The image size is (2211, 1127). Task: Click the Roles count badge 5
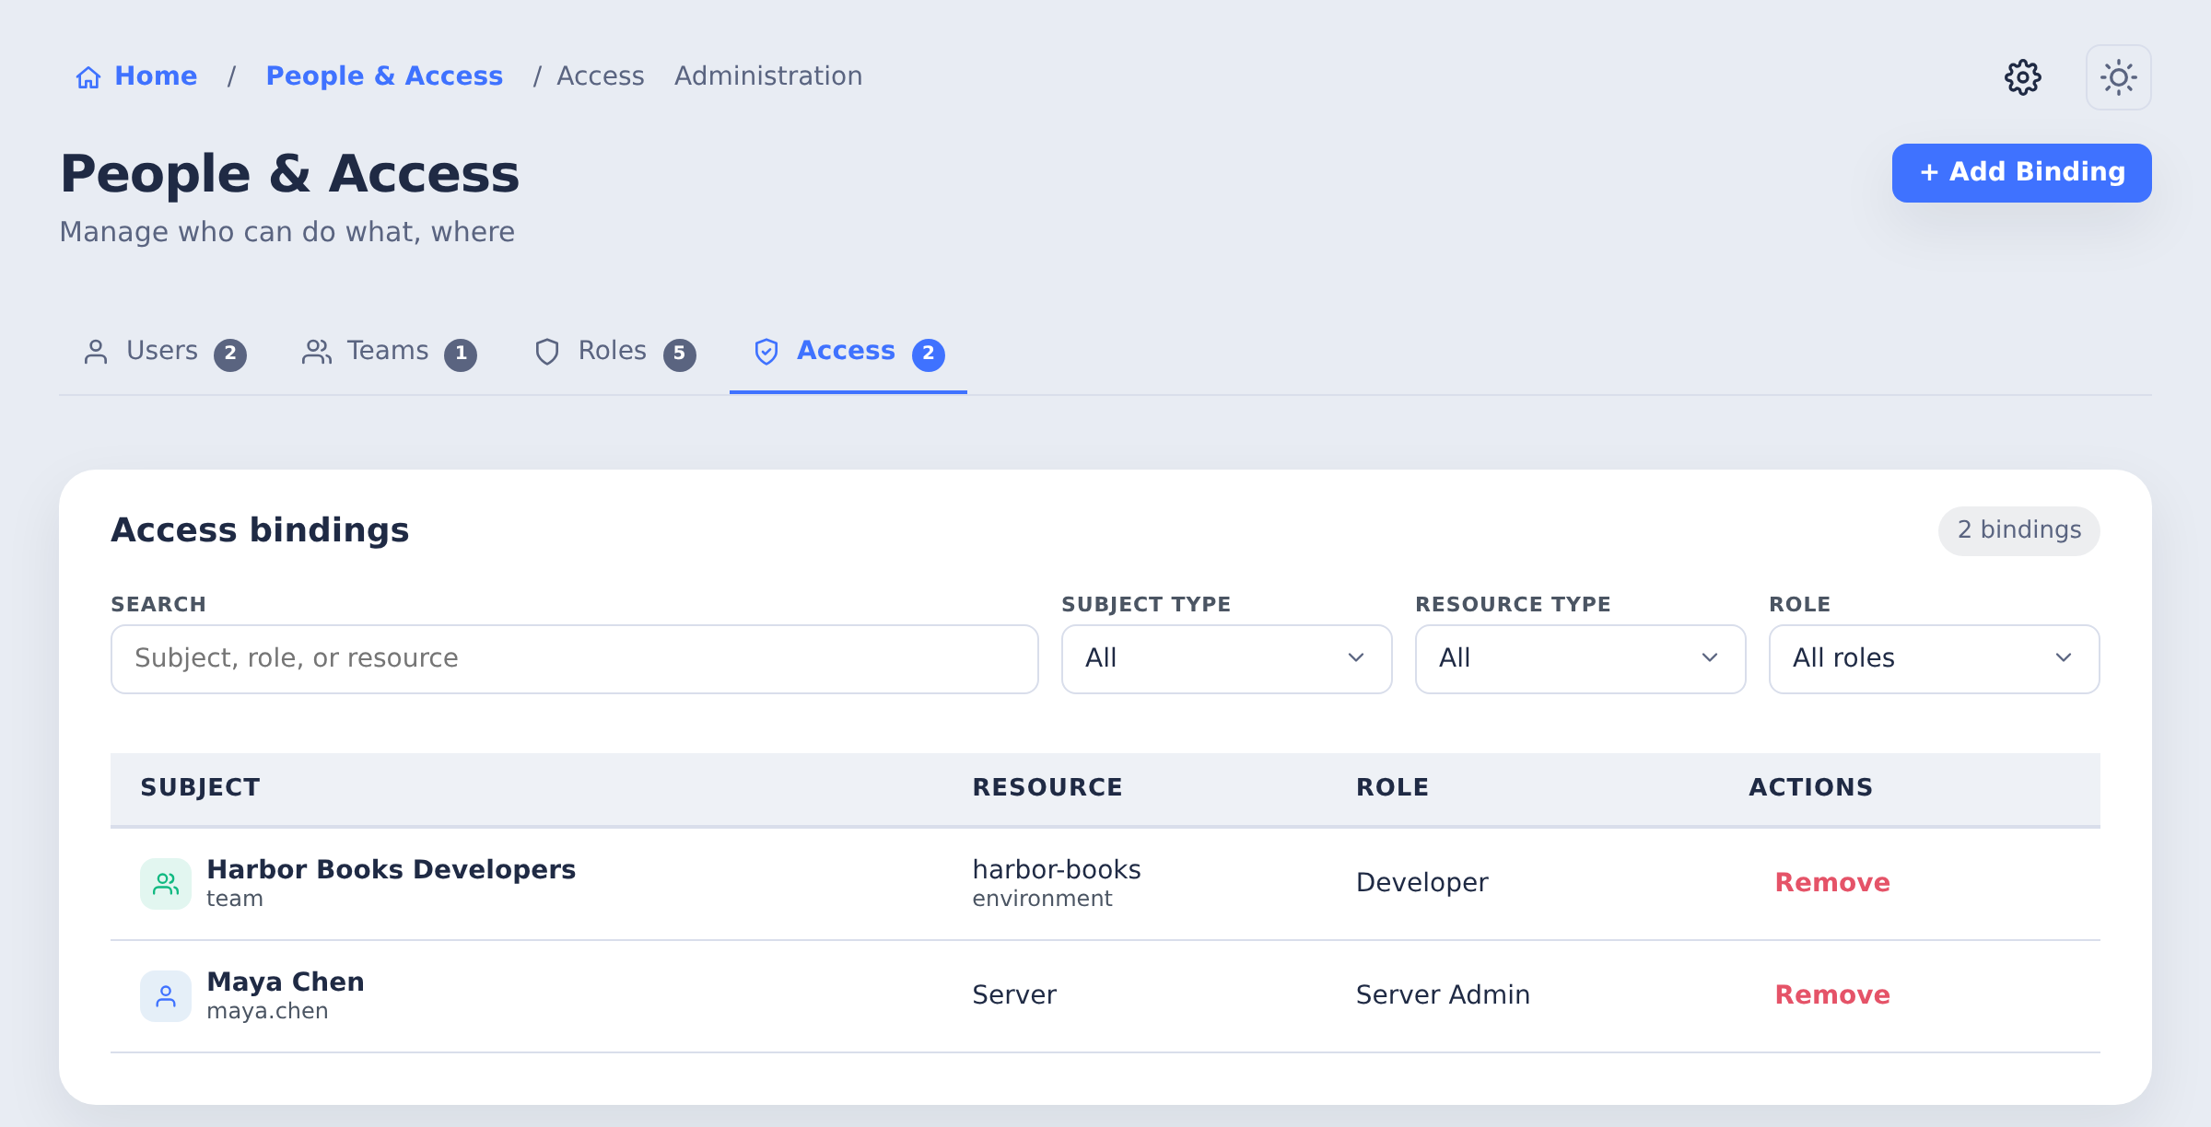680,354
